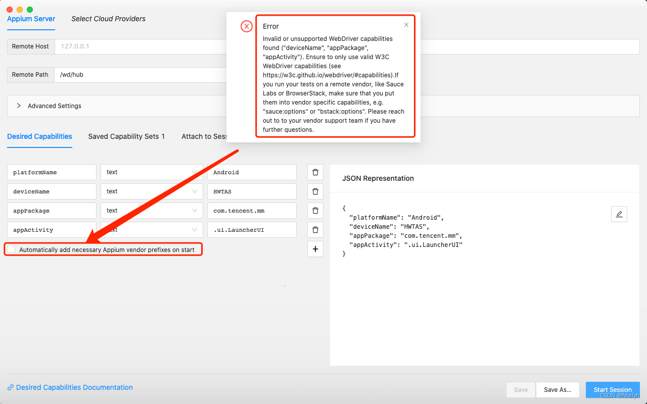Click the JSON Representation heading
The width and height of the screenshot is (647, 404).
click(378, 178)
